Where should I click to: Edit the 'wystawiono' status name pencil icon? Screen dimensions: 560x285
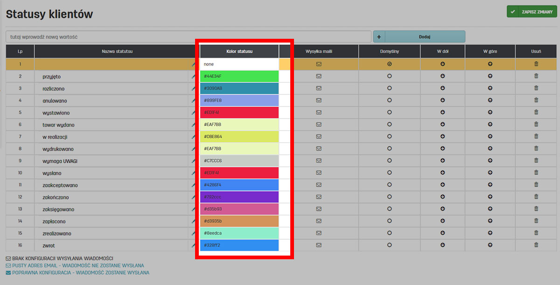193,113
